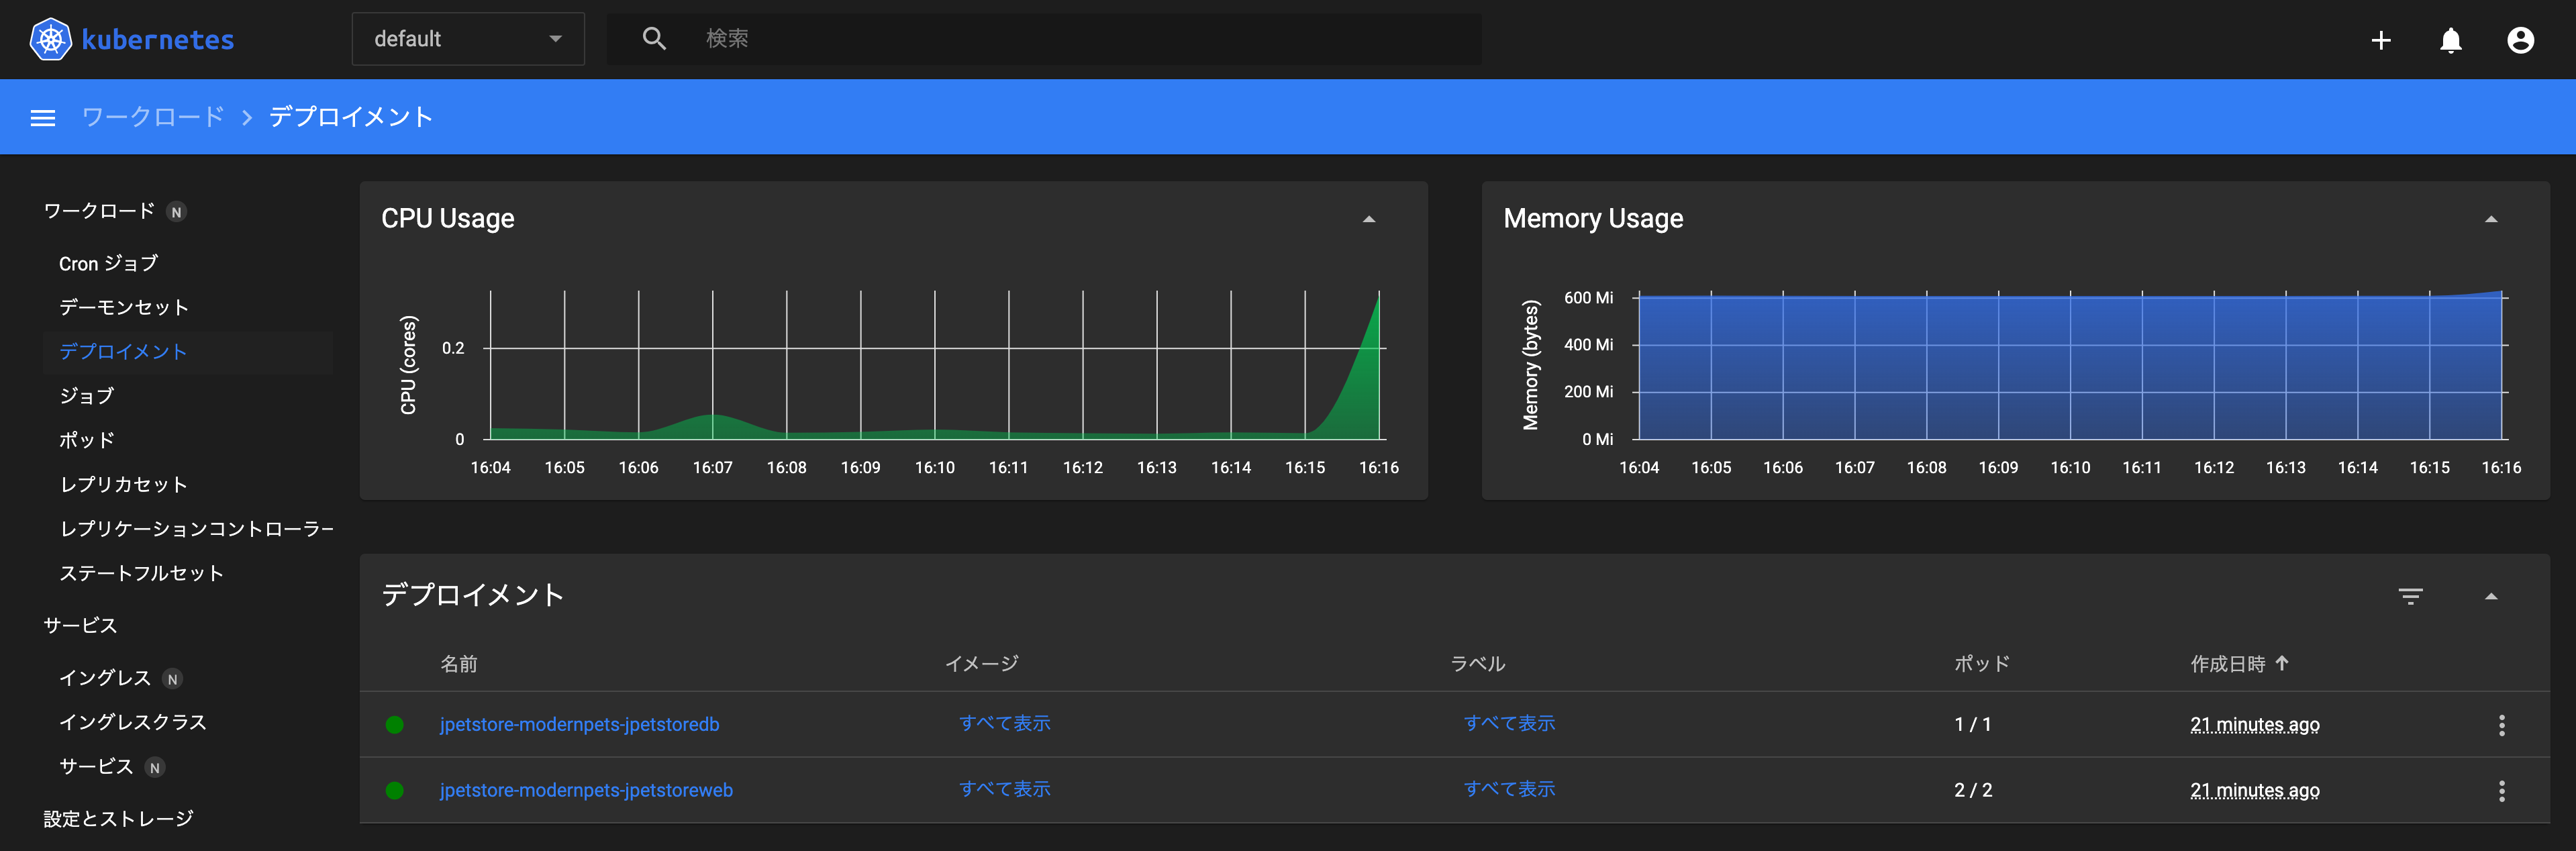Open notifications via the bell icon

[2450, 40]
